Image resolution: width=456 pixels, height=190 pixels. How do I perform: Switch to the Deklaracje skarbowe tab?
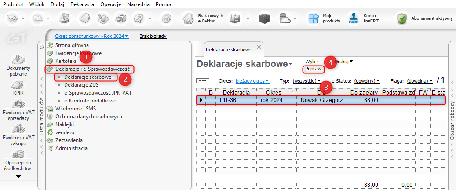pos(229,50)
